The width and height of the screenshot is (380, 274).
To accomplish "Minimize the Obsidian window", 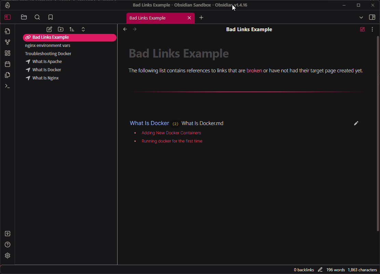I will pyautogui.click(x=344, y=5).
